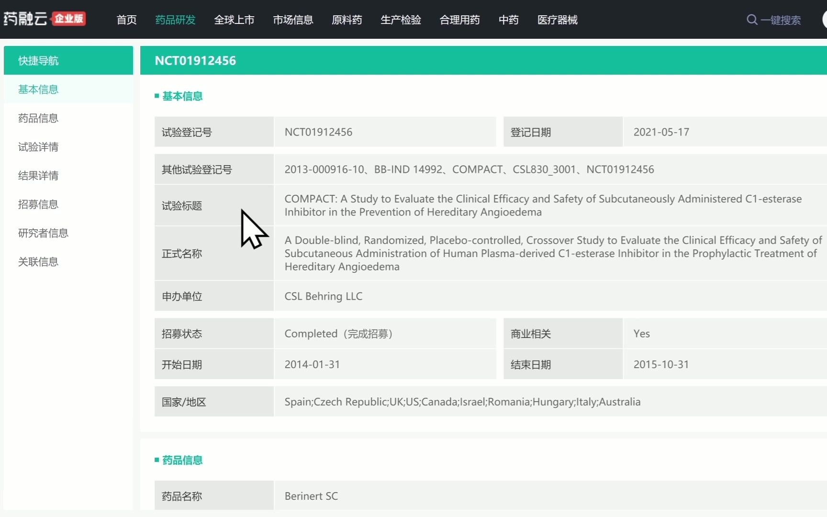The width and height of the screenshot is (827, 517).
Task: Open 医疗器械 in the top bar
Action: point(557,20)
